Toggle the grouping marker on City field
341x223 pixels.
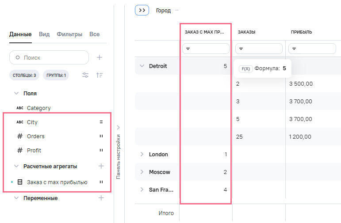tap(101, 122)
